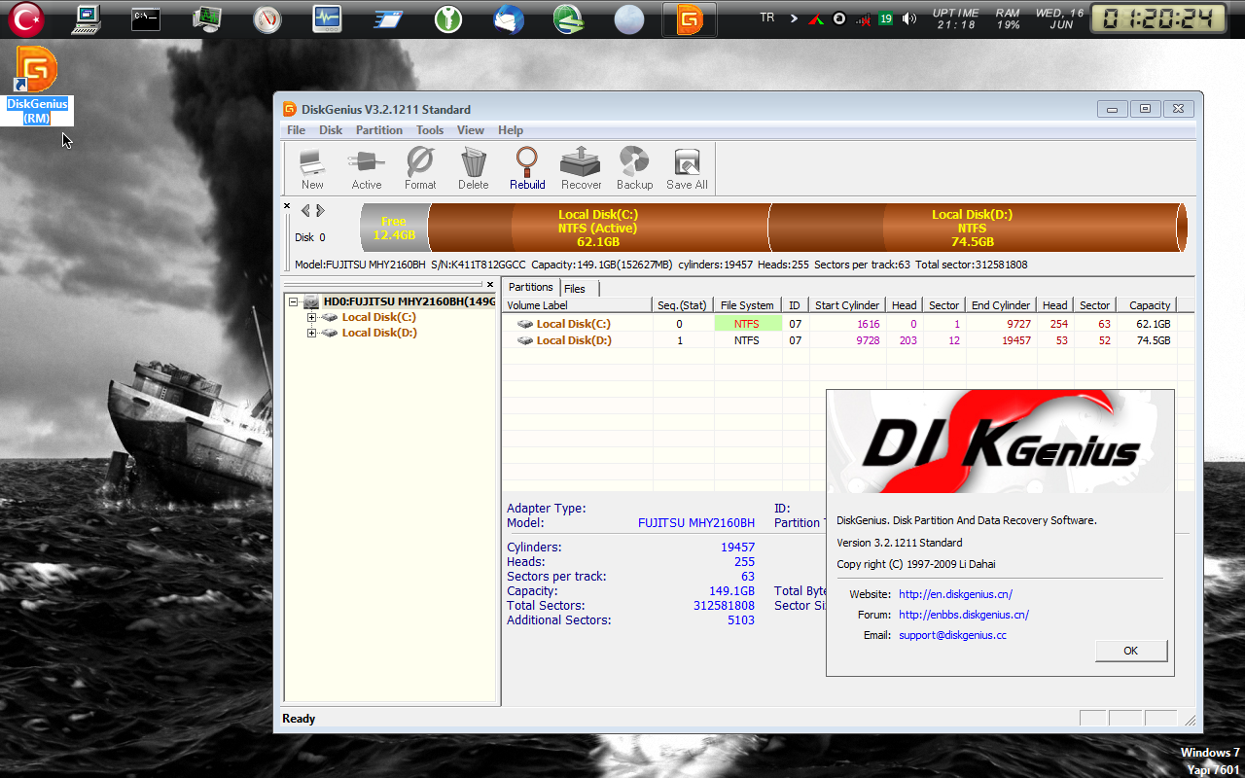Click the Volume Label column header

tap(577, 305)
